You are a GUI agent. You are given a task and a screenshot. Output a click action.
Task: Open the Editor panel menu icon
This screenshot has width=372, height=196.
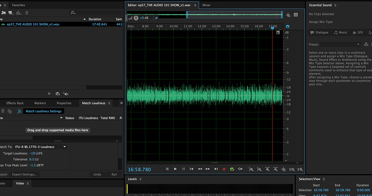point(195,5)
